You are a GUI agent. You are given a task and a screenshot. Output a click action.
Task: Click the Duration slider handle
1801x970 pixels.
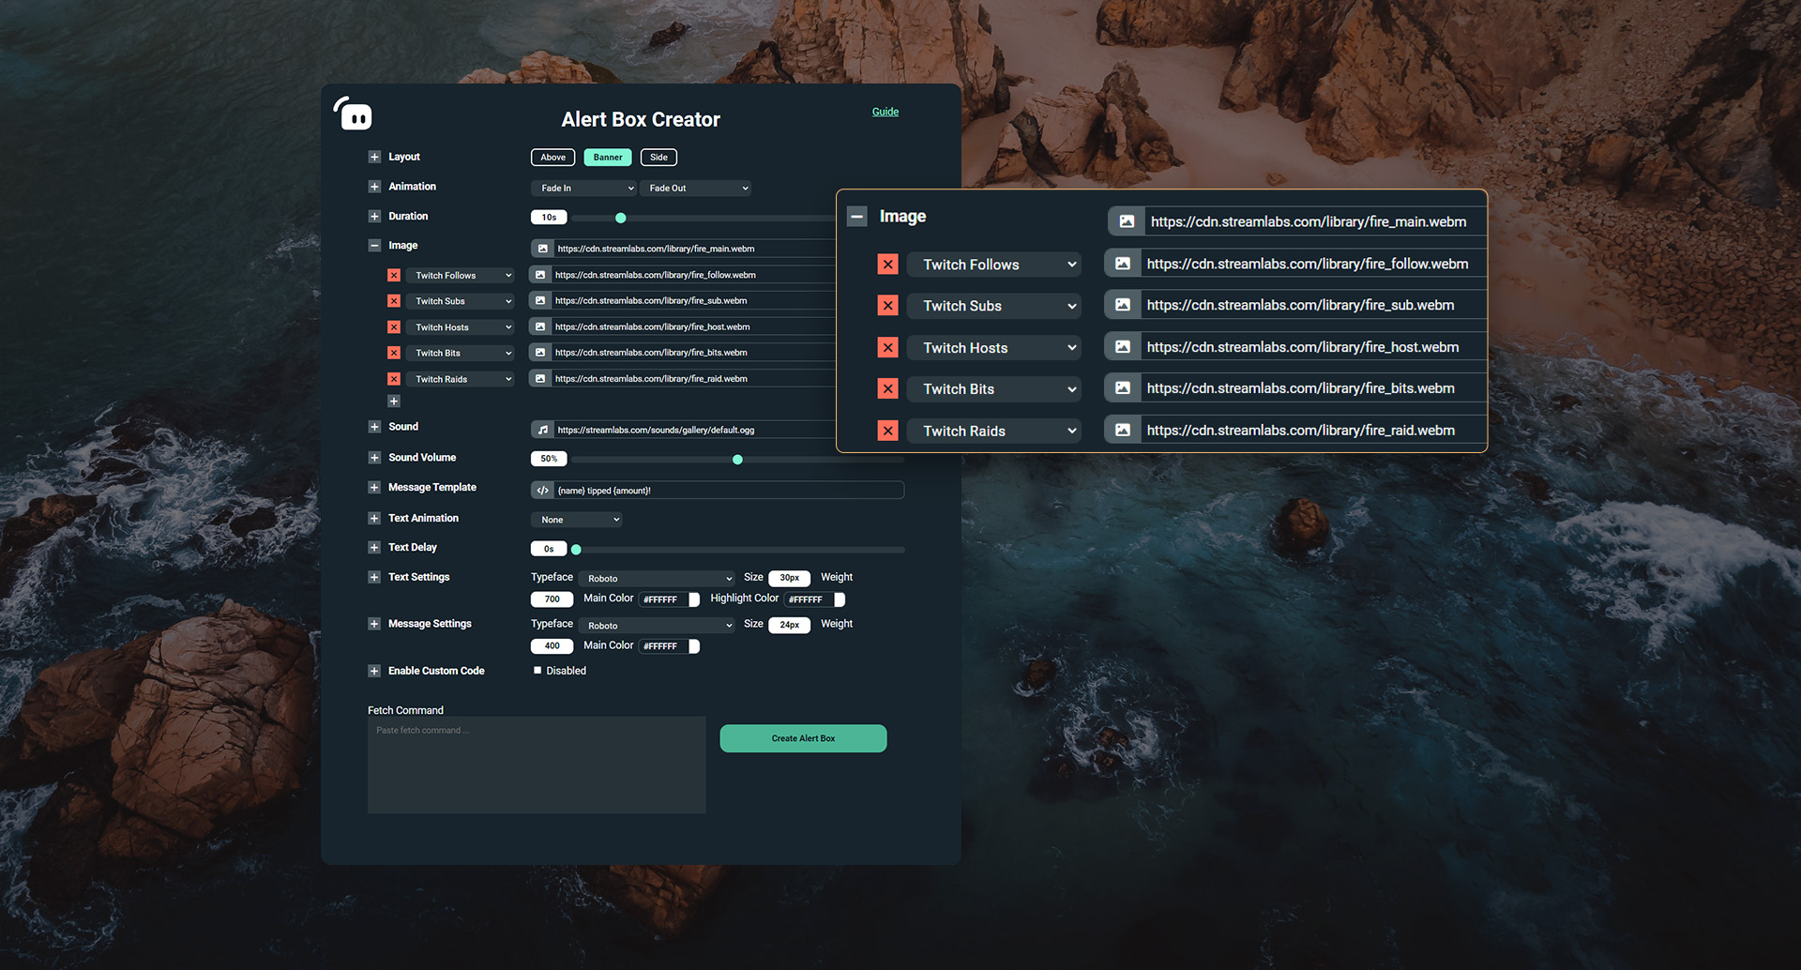[620, 218]
